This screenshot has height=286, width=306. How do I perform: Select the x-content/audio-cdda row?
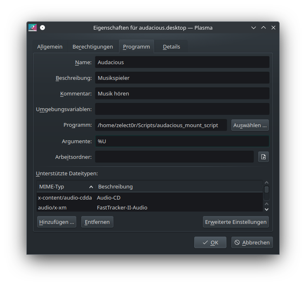[149, 198]
